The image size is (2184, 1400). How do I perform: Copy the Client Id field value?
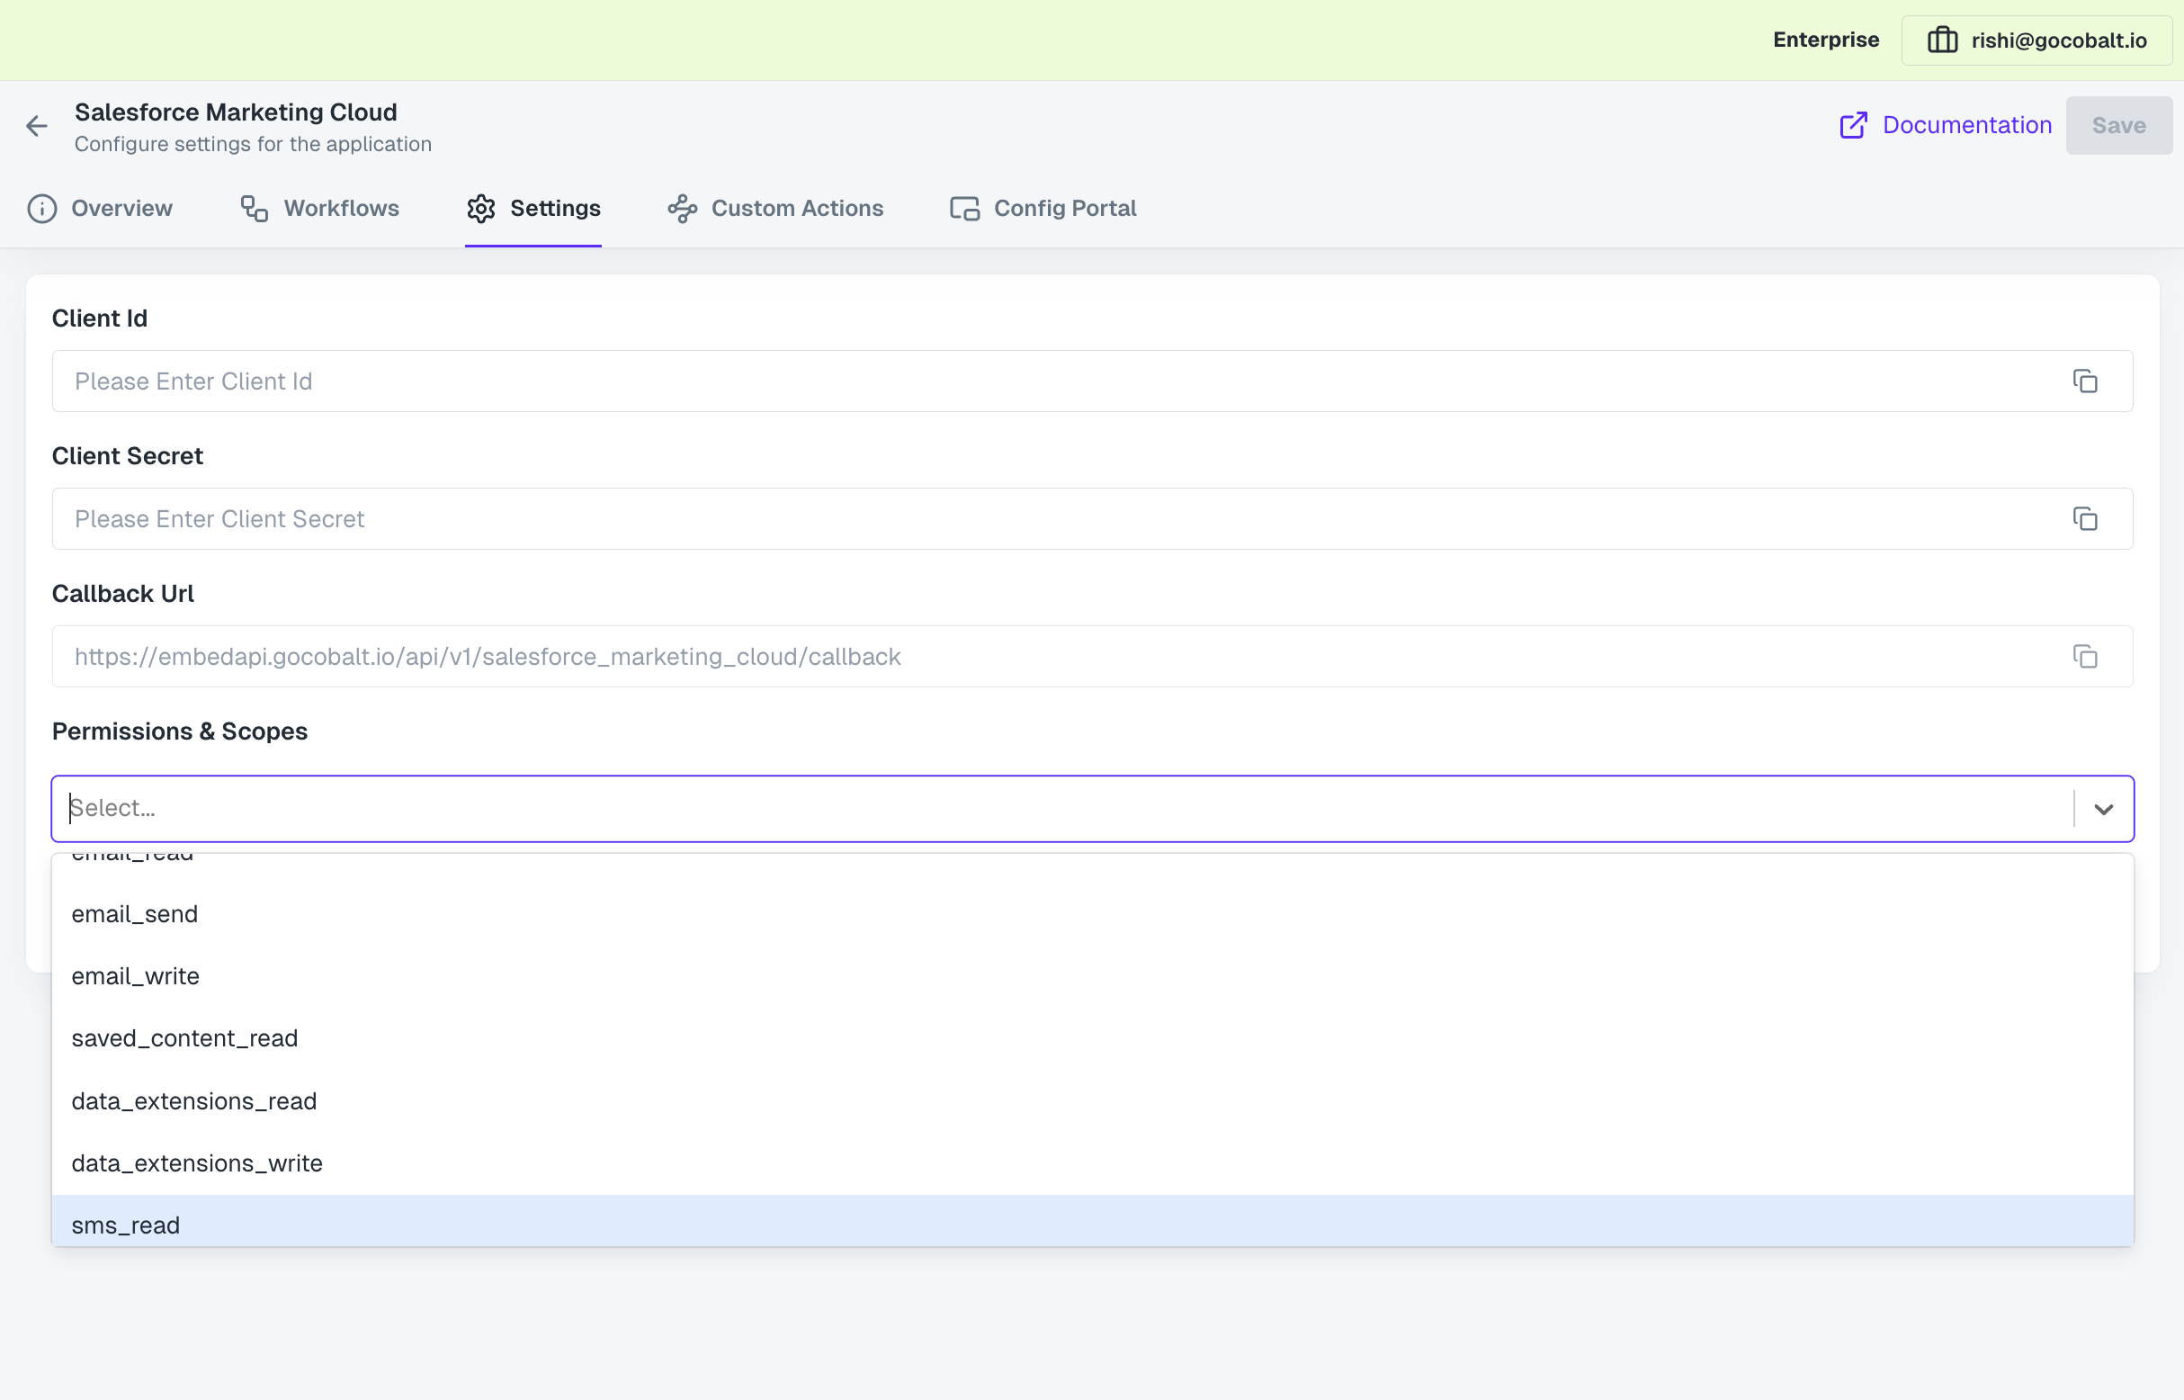coord(2085,381)
